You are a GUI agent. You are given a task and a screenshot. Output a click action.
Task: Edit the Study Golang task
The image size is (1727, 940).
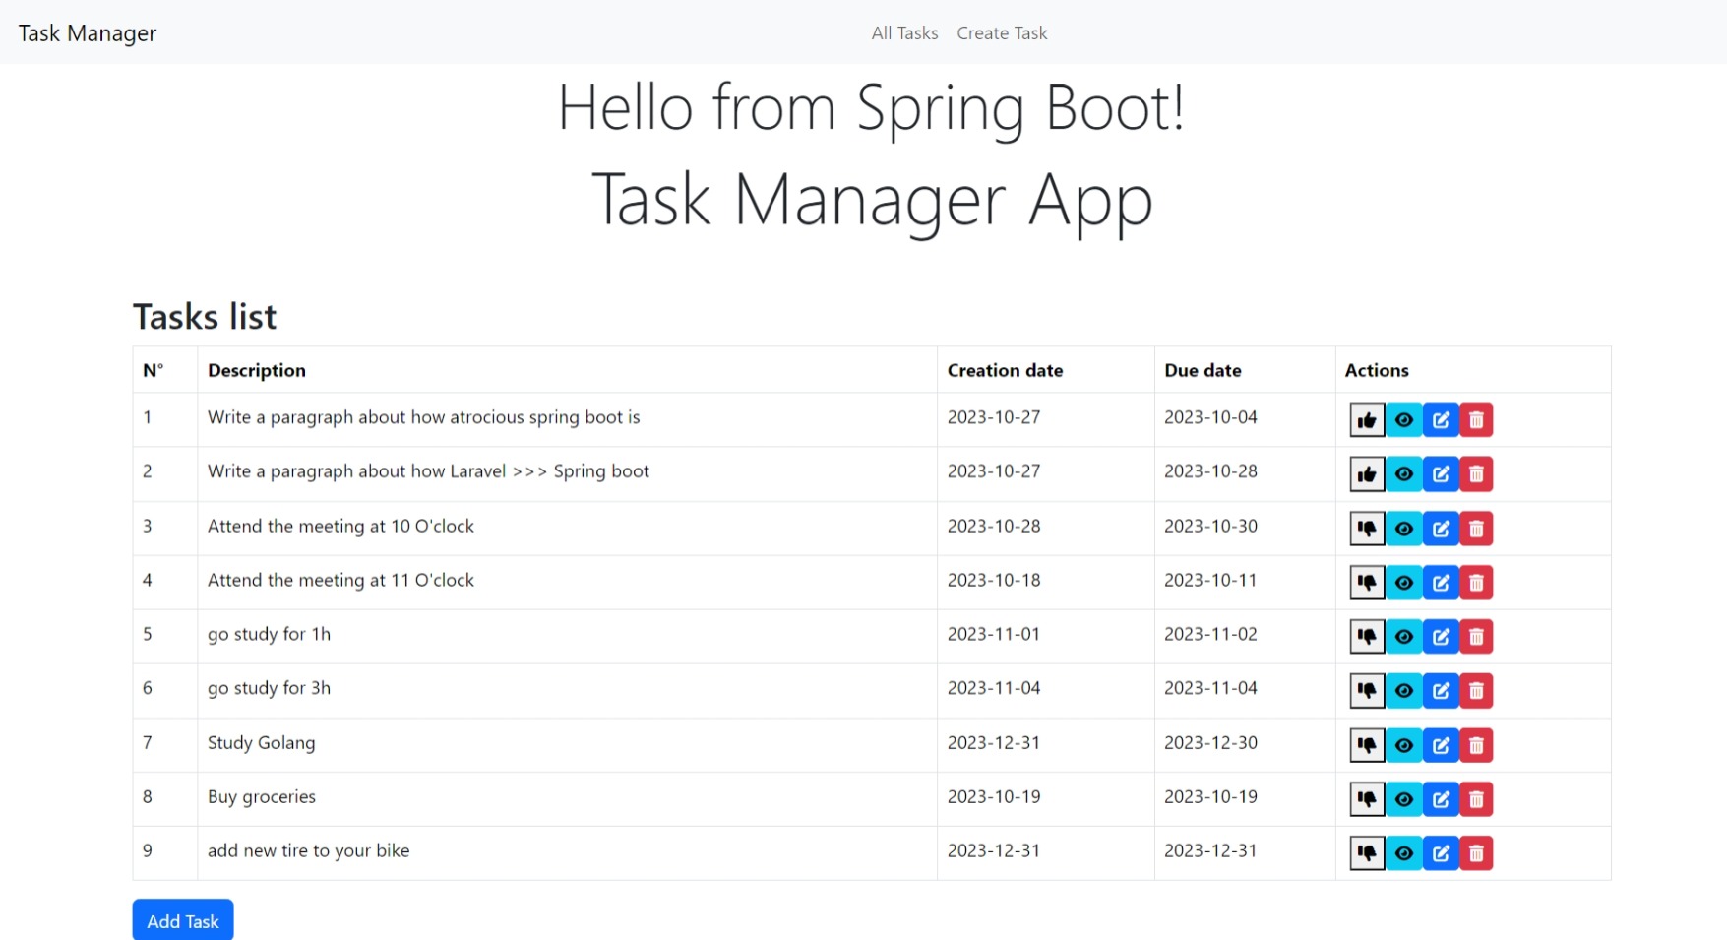pyautogui.click(x=1441, y=745)
